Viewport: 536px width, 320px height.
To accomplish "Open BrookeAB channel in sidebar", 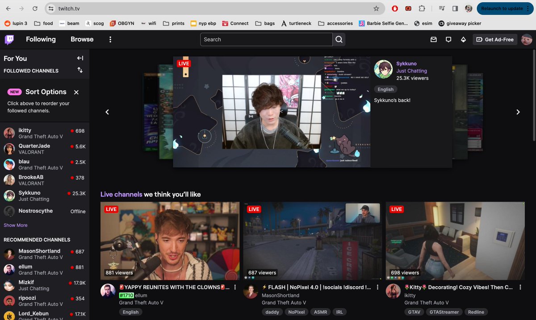I will click(x=45, y=180).
